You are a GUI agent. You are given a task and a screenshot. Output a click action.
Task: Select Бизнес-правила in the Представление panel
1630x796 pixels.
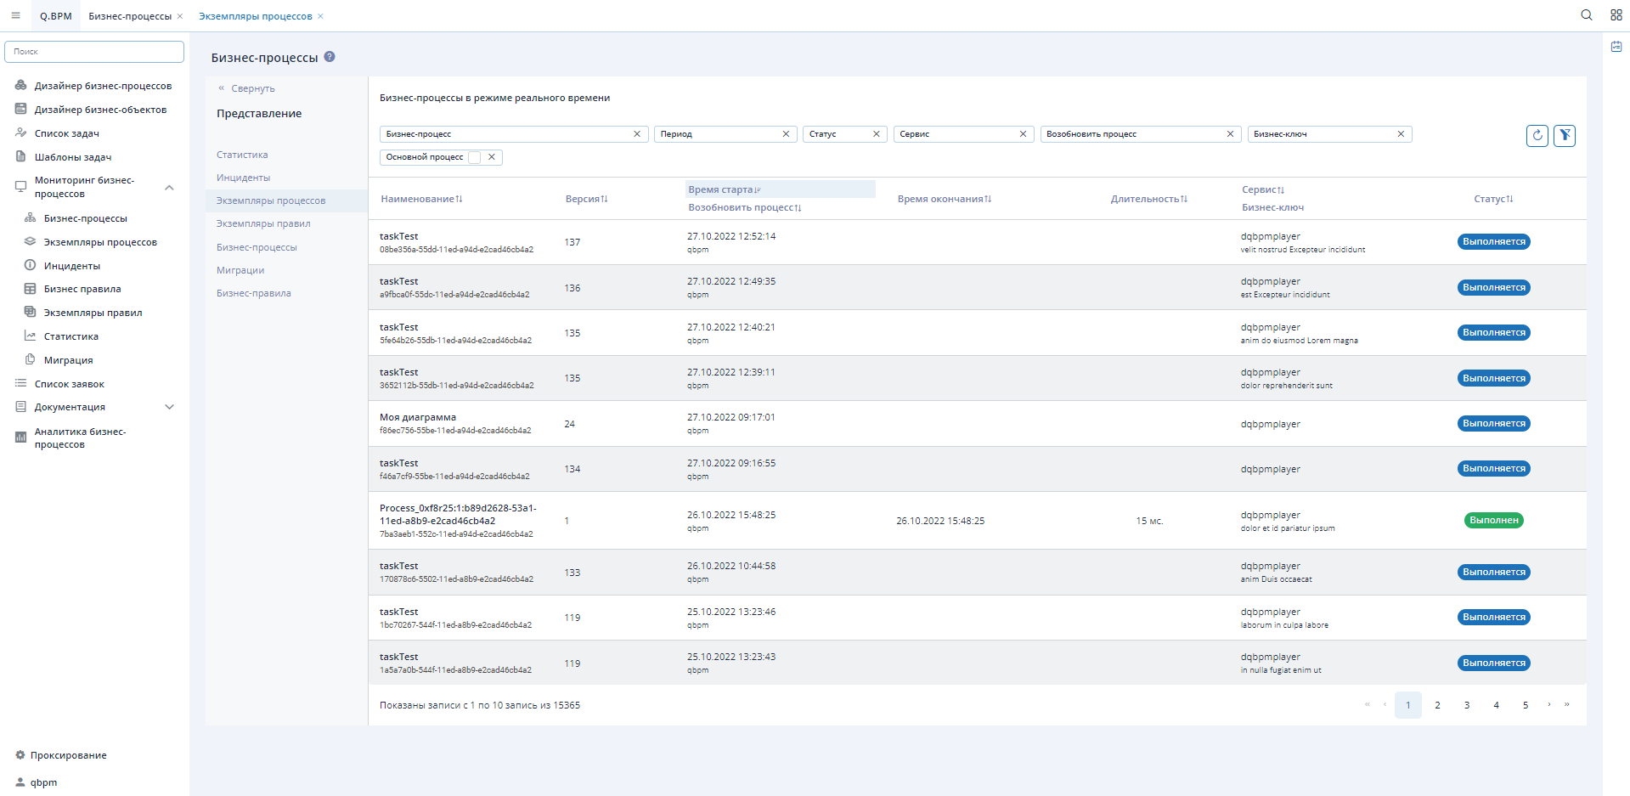tap(253, 293)
